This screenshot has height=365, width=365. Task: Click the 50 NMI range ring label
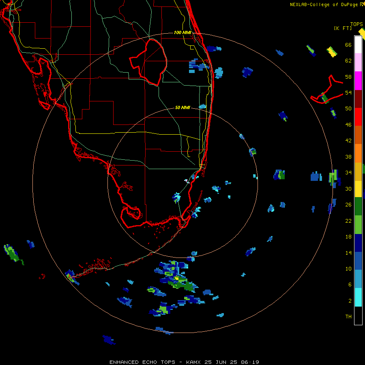182,107
